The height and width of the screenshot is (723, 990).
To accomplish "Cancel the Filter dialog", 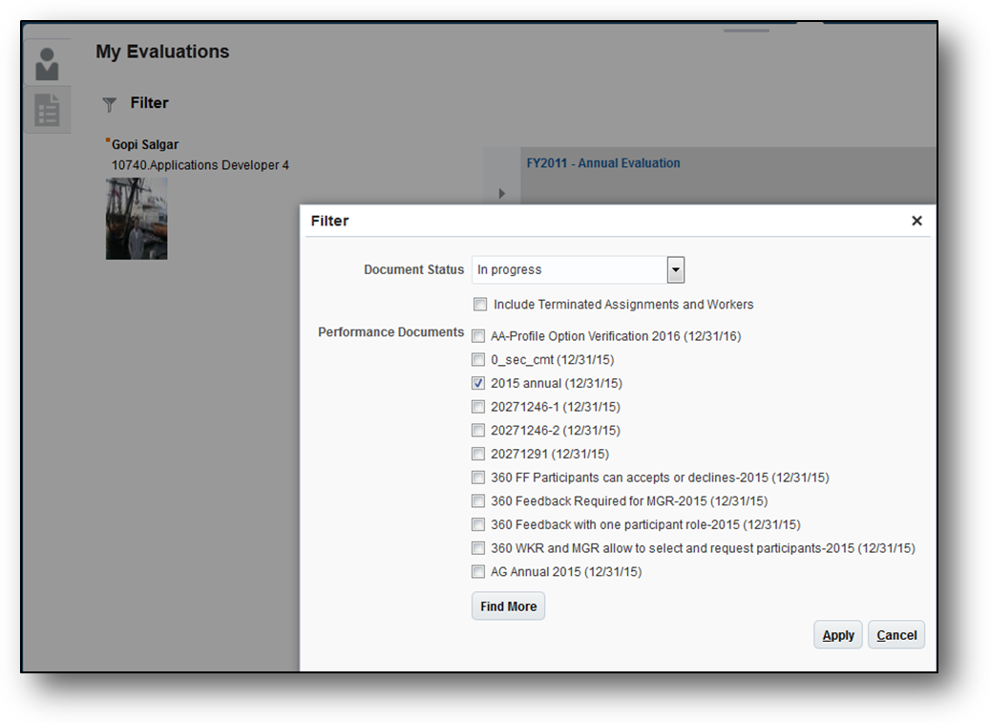I will click(896, 635).
